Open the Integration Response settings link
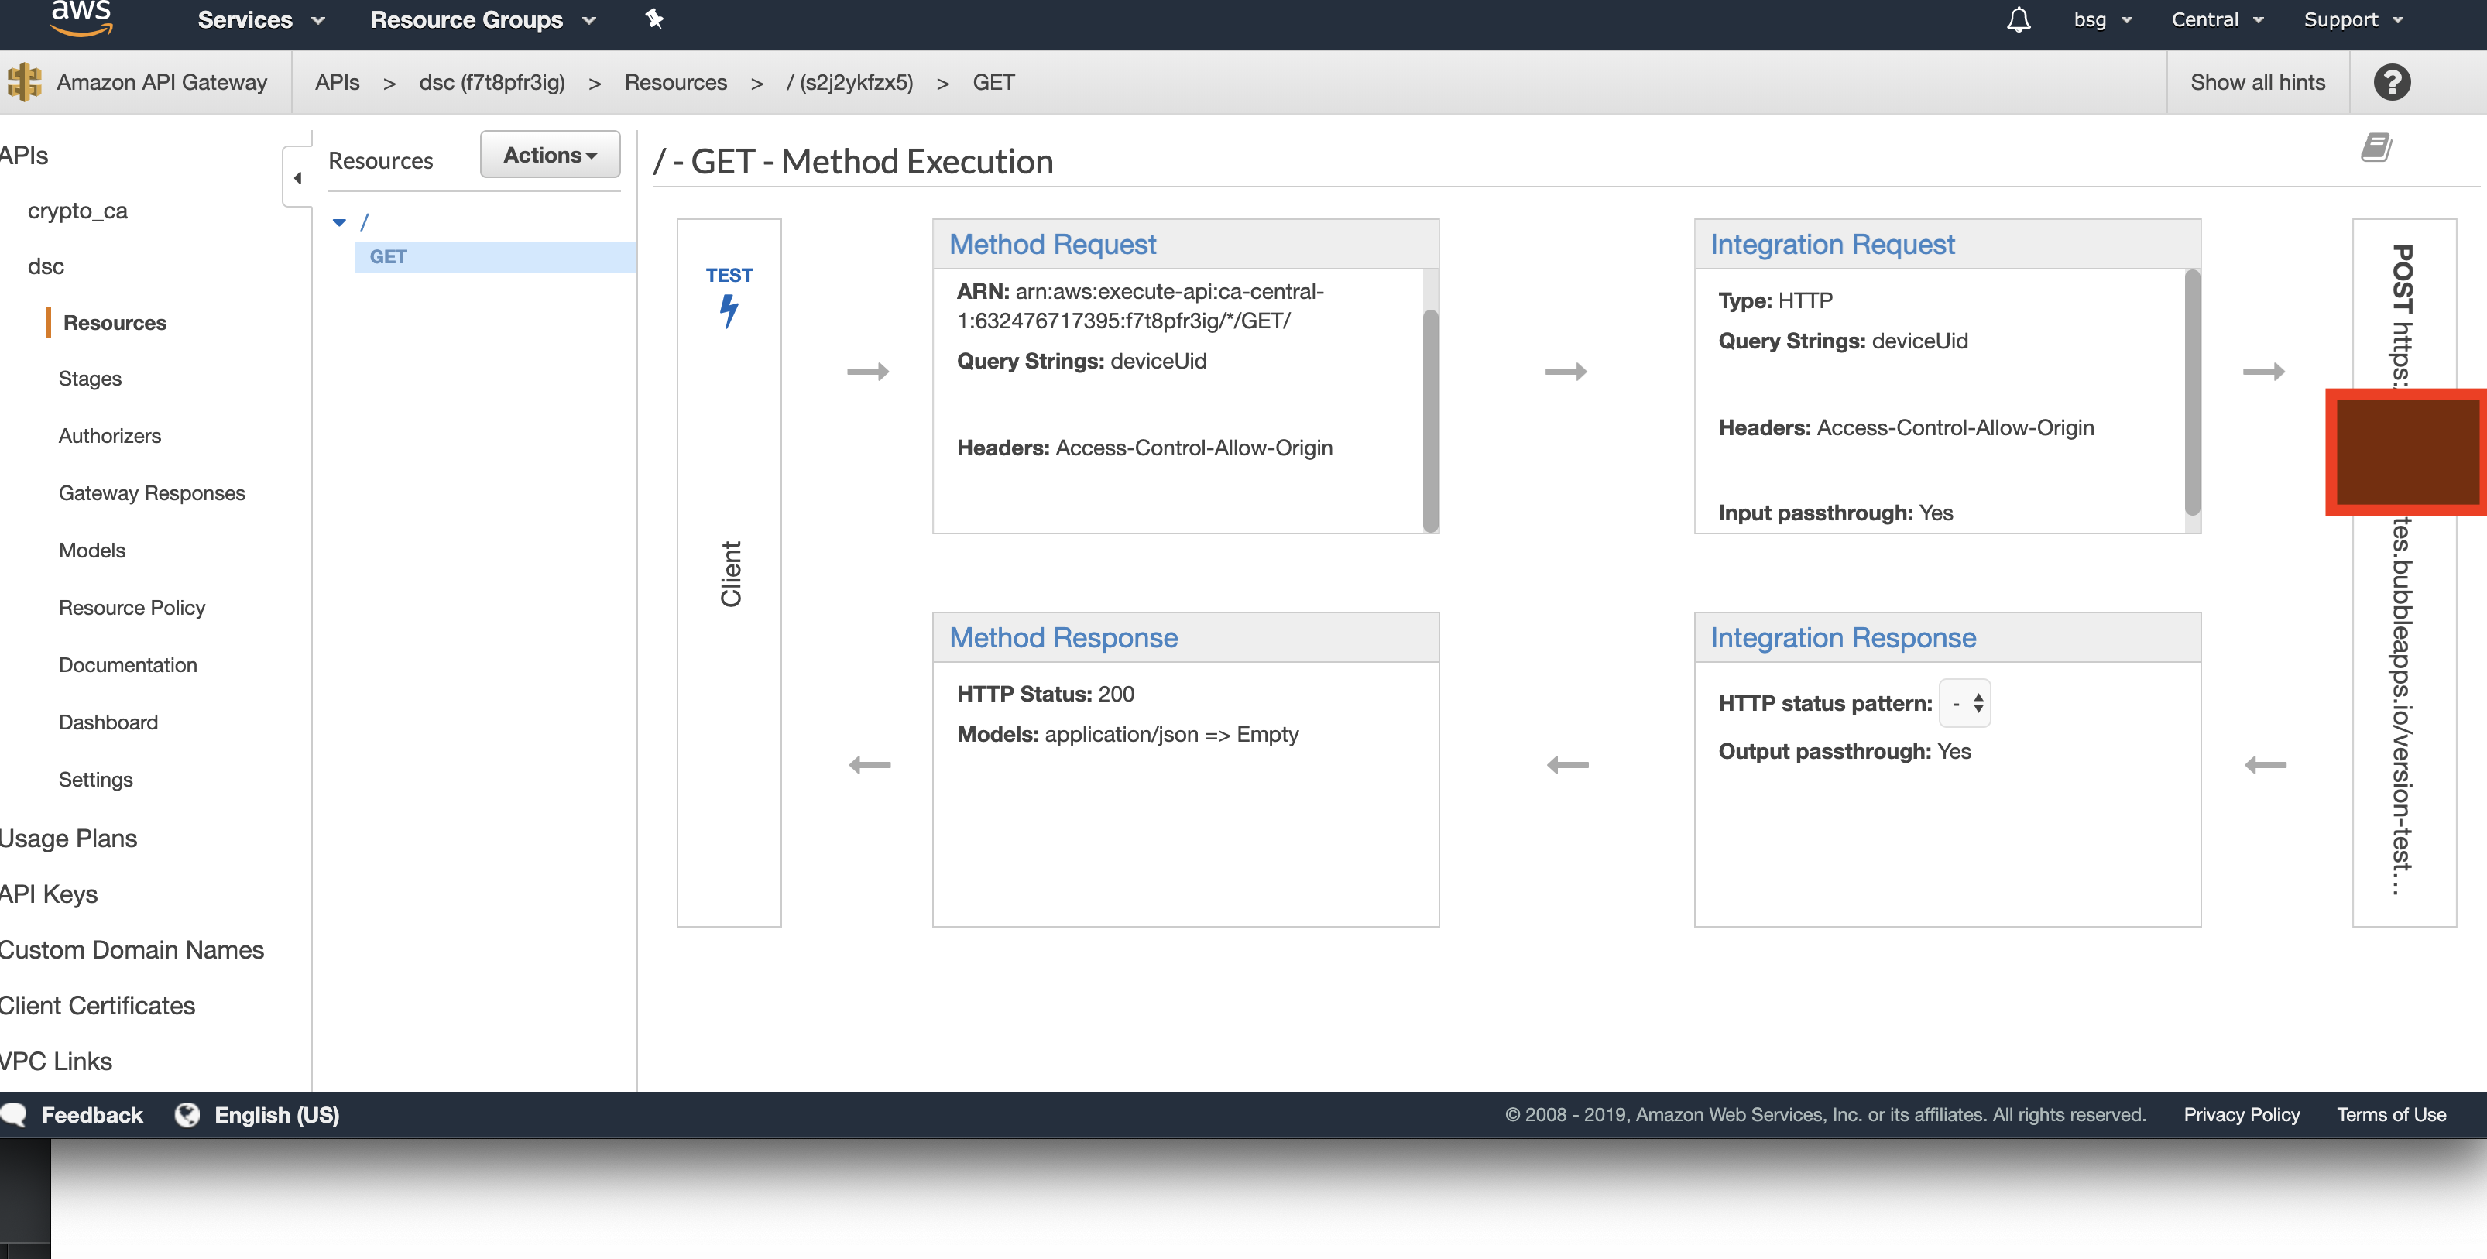The image size is (2487, 1259). tap(1842, 638)
